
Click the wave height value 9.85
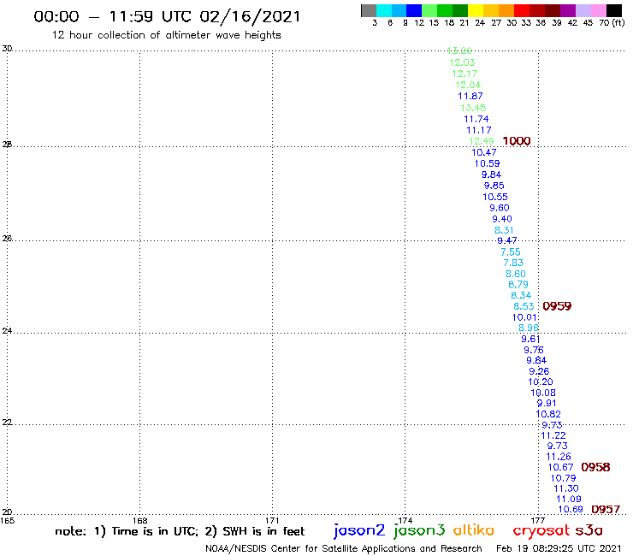pyautogui.click(x=494, y=186)
